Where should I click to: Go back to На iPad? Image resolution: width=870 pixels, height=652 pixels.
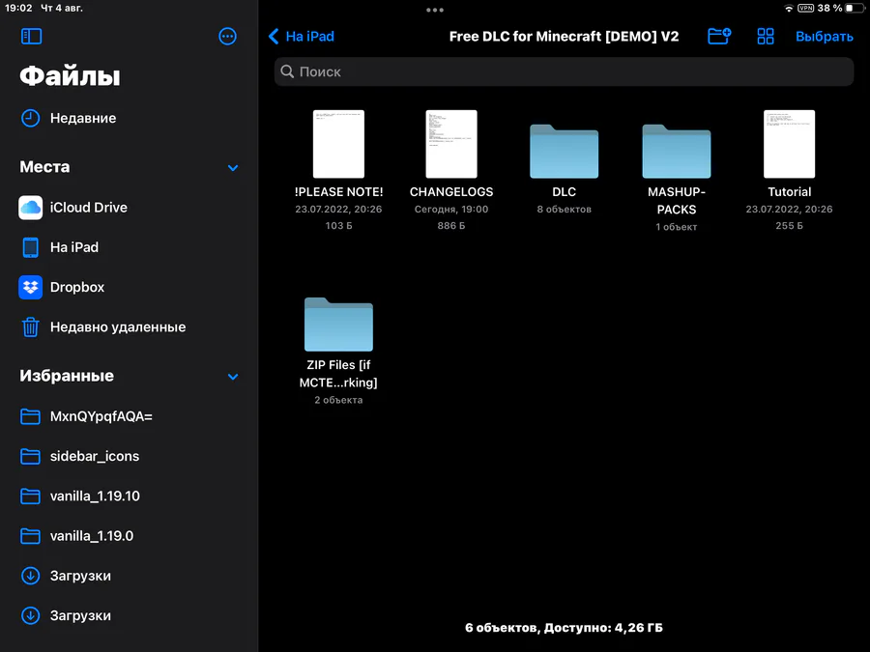tap(302, 37)
